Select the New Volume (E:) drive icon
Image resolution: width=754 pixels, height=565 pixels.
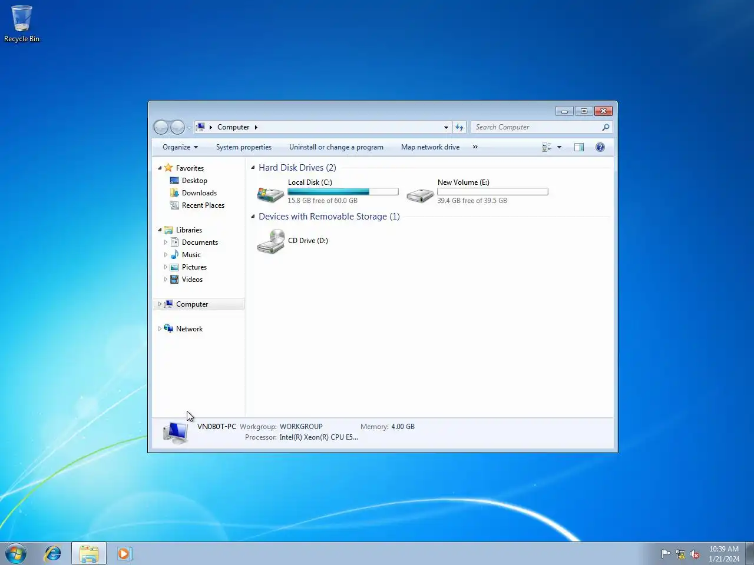point(420,194)
